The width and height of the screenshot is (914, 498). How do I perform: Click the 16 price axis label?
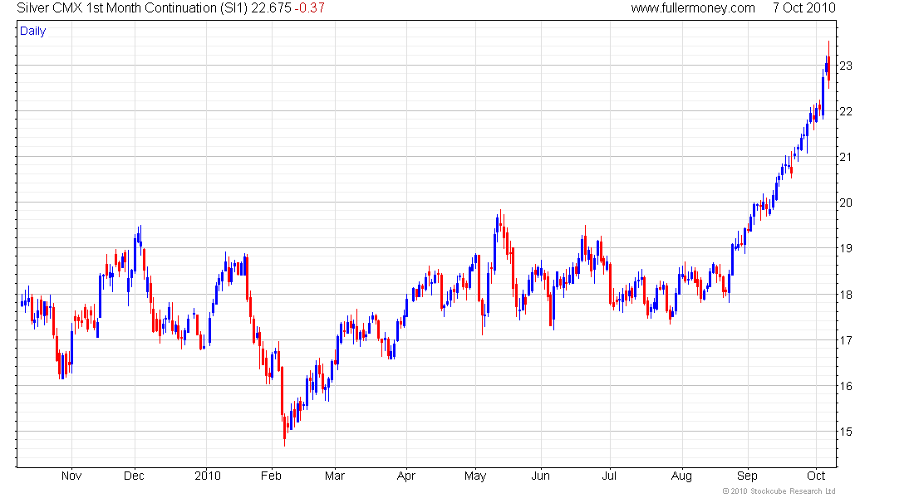(845, 386)
